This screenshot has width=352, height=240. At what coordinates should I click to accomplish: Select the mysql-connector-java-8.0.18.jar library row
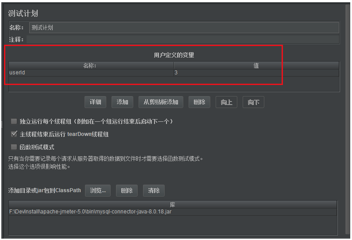click(x=173, y=212)
